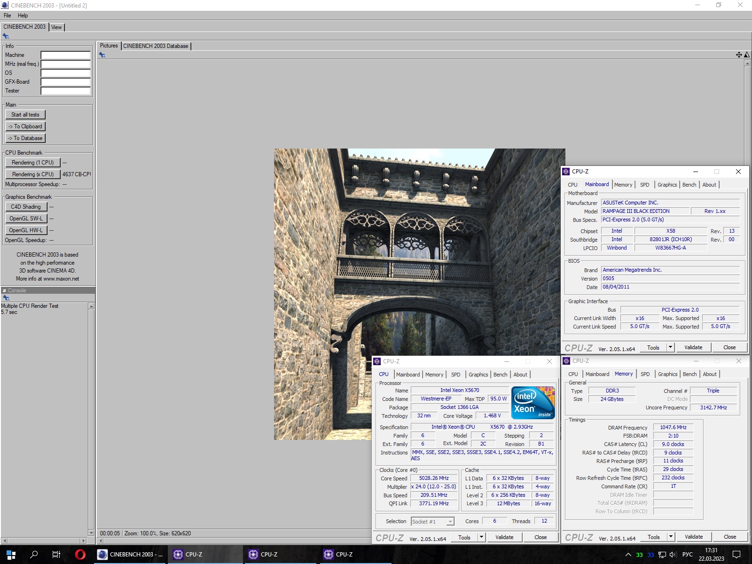Open the Help menu
This screenshot has height=564, width=752.
pos(23,16)
